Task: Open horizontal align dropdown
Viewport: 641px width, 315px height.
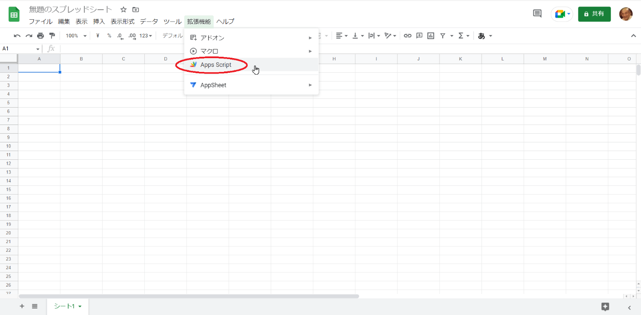Action: pos(342,36)
